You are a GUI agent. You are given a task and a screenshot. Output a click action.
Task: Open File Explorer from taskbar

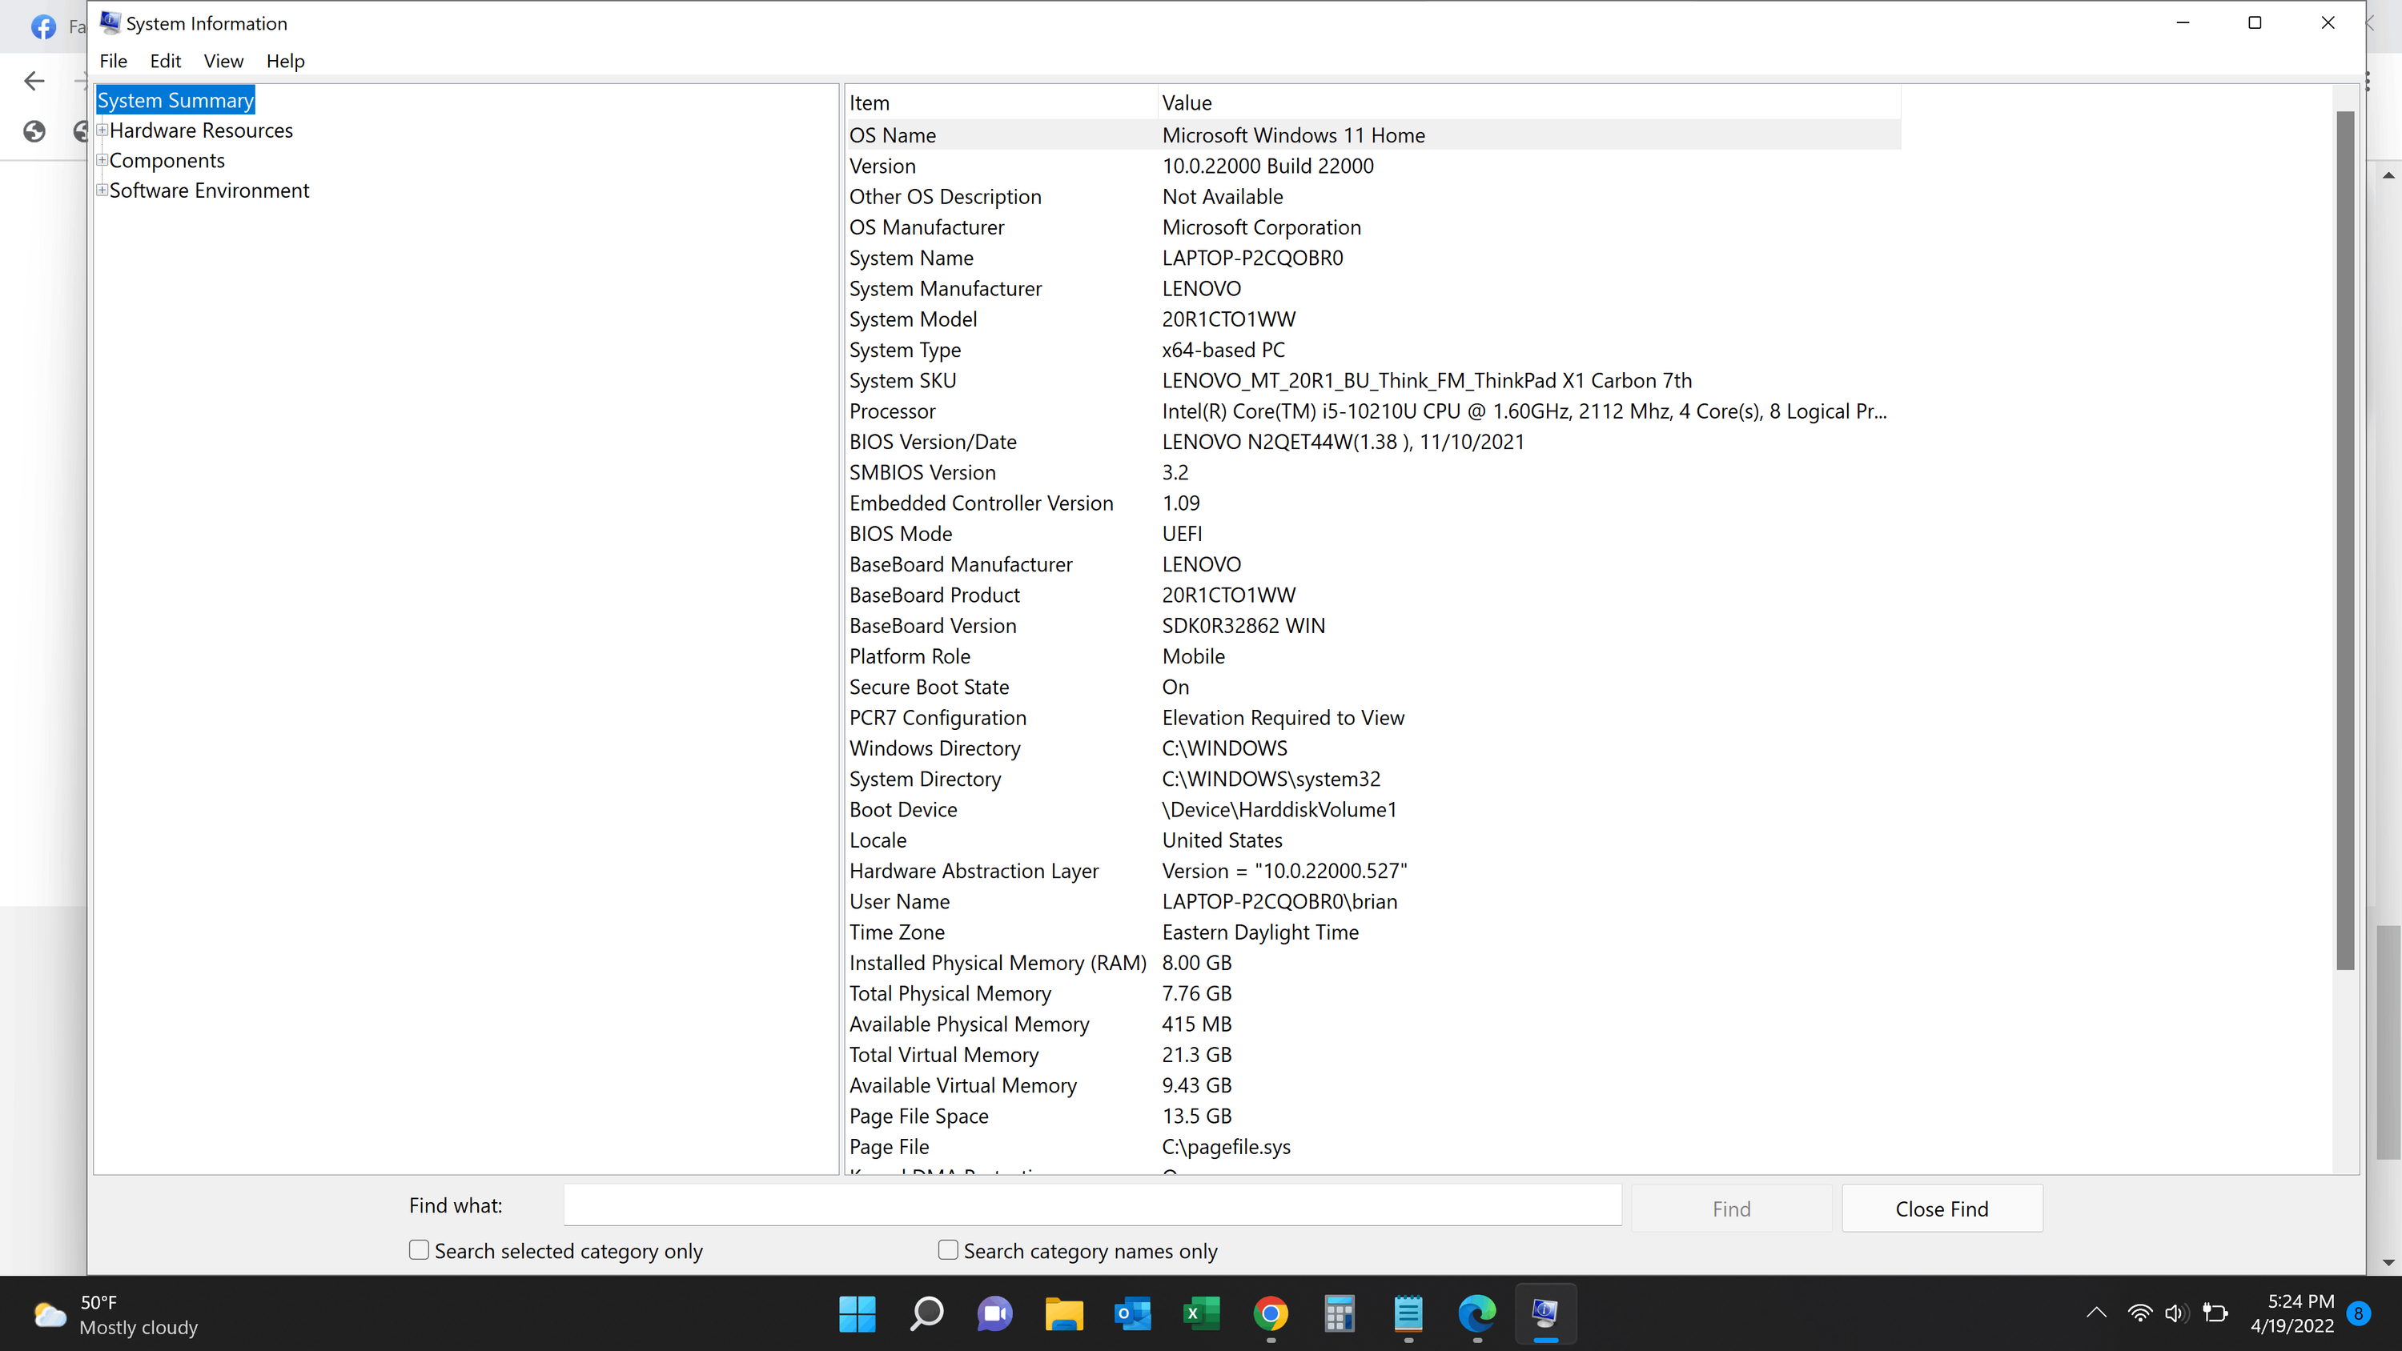tap(1063, 1313)
